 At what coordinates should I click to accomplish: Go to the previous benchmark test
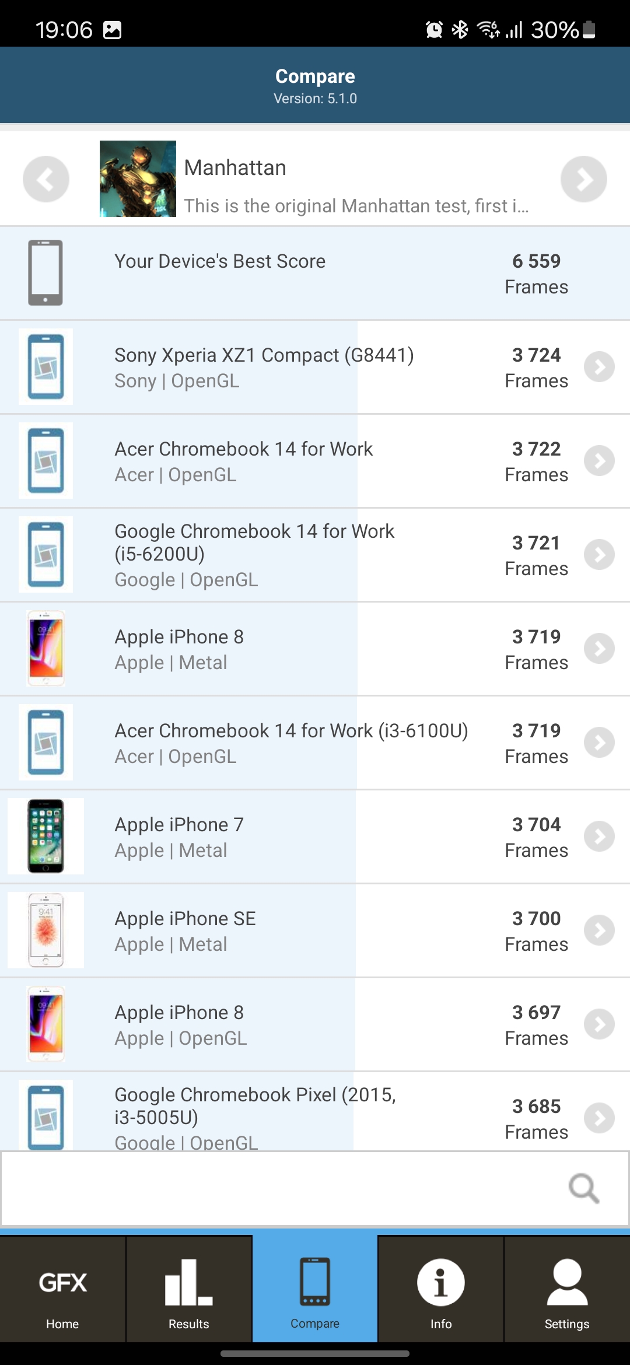[46, 179]
